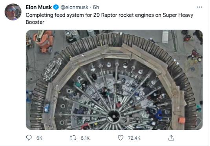Image resolution: width=210 pixels, height=146 pixels.
Task: Open the 6h timestamp permalink
Action: click(x=96, y=7)
